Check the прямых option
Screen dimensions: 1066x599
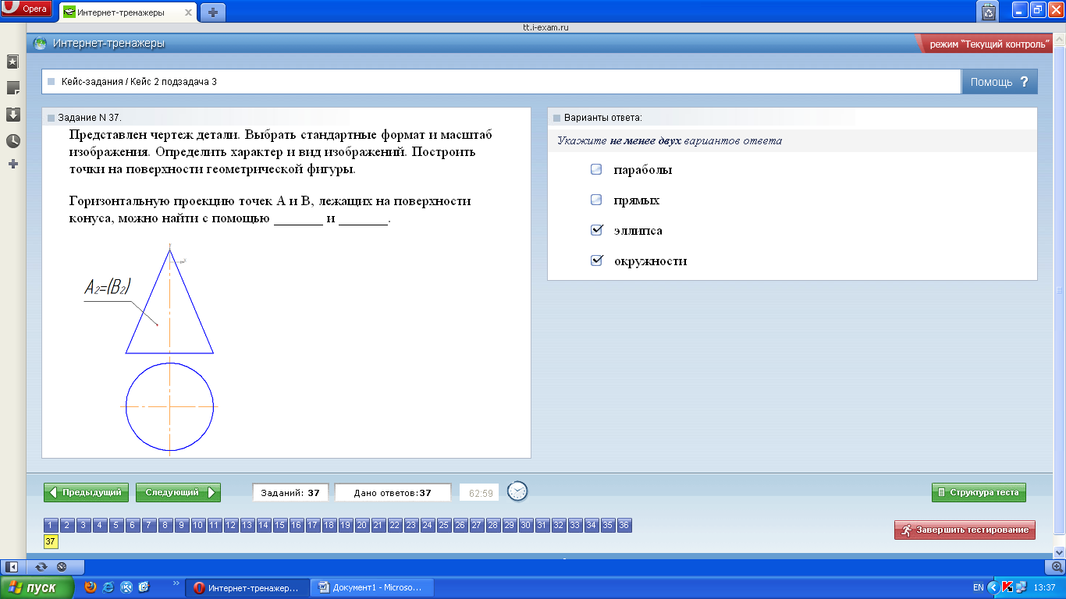[597, 200]
